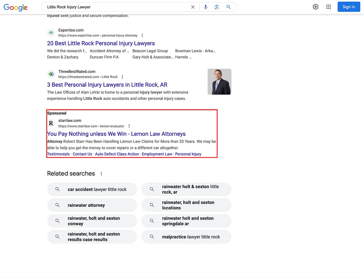
Task: Open Google Lens image search icon
Action: (217, 7)
